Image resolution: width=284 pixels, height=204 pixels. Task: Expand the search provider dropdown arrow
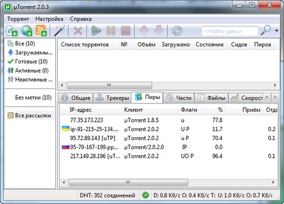[x=276, y=31]
